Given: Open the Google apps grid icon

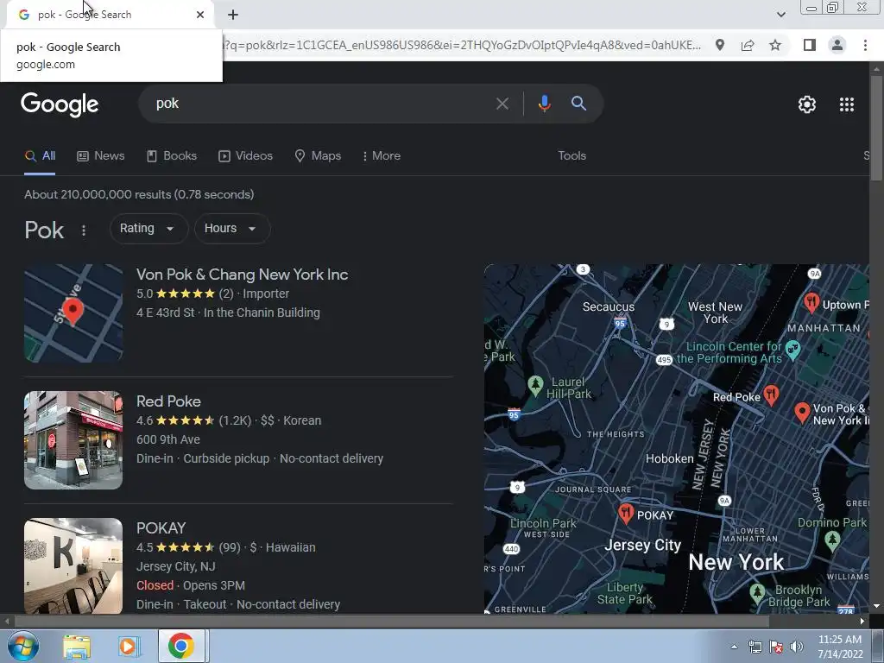Looking at the screenshot, I should pyautogui.click(x=846, y=104).
